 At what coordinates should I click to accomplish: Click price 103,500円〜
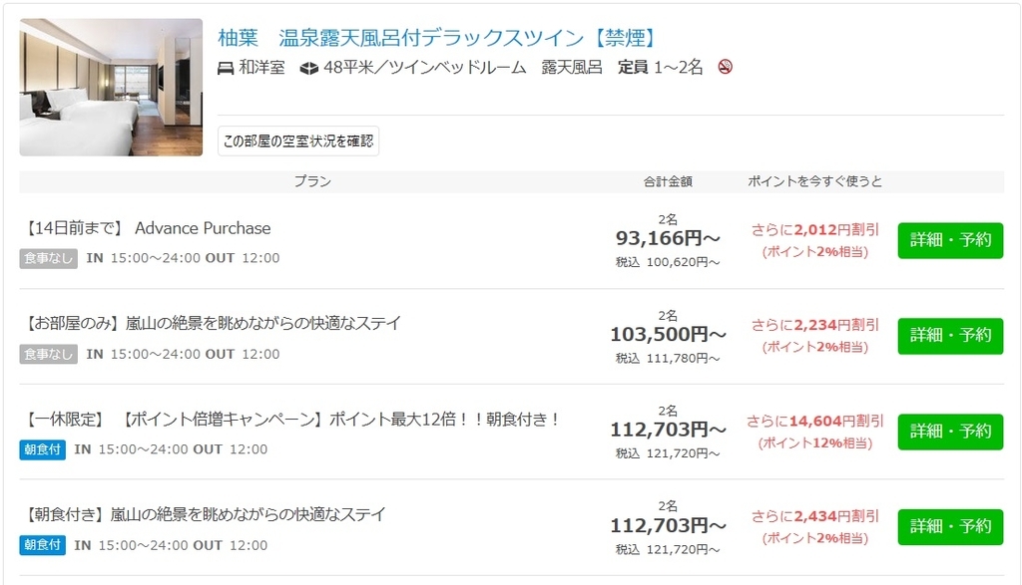click(x=668, y=335)
